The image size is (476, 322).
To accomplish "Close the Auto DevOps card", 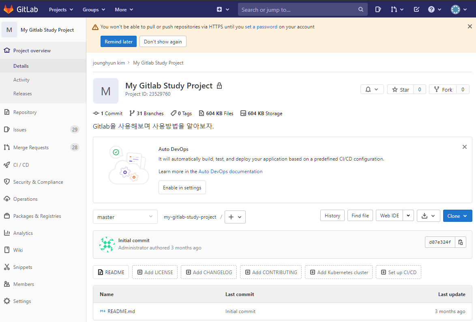I will point(465,147).
